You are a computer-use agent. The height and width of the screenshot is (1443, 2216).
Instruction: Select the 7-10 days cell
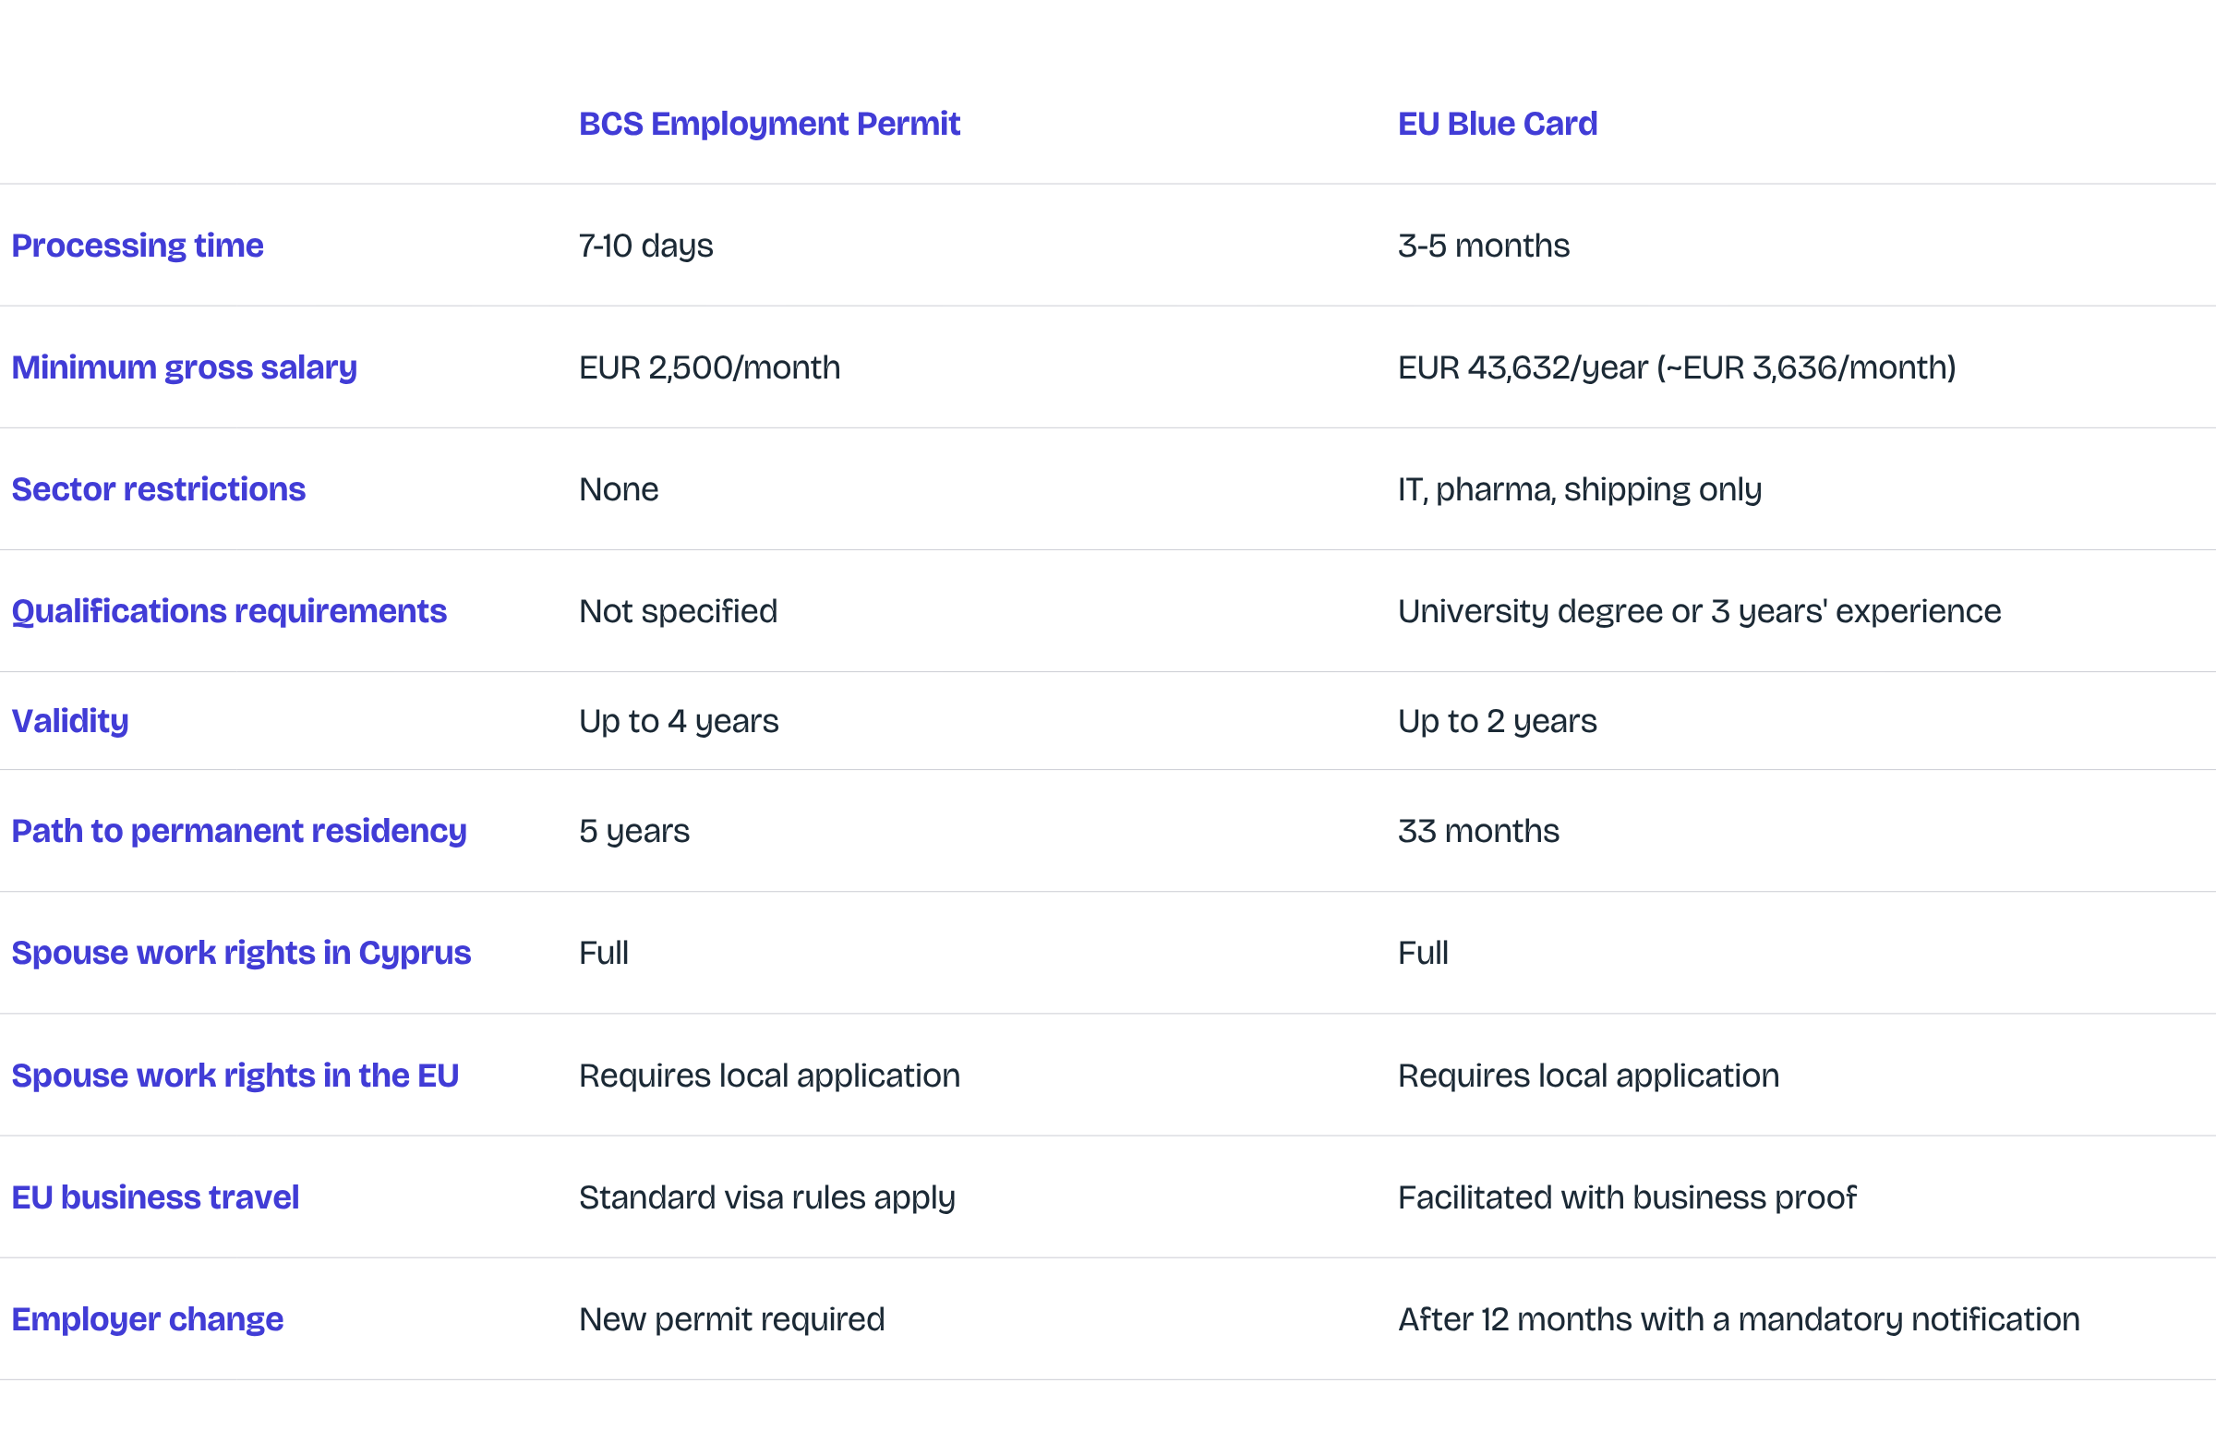[x=646, y=246]
